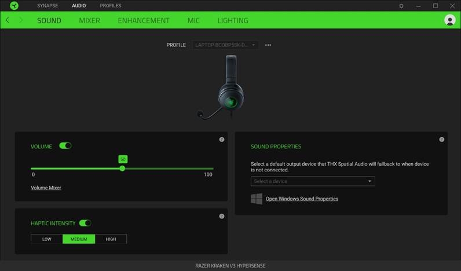
Task: Open the Mixer tab
Action: 89,20
